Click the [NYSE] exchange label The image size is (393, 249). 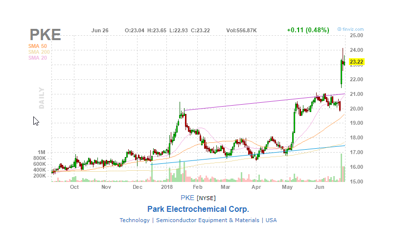206,198
